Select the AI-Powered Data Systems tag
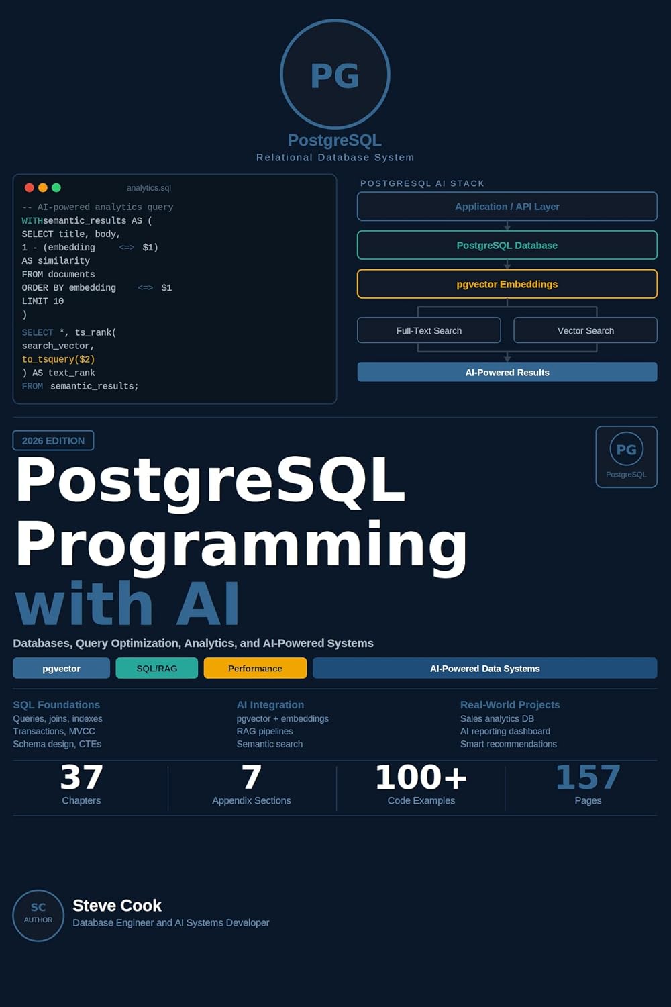Image resolution: width=671 pixels, height=1007 pixels. tap(484, 668)
